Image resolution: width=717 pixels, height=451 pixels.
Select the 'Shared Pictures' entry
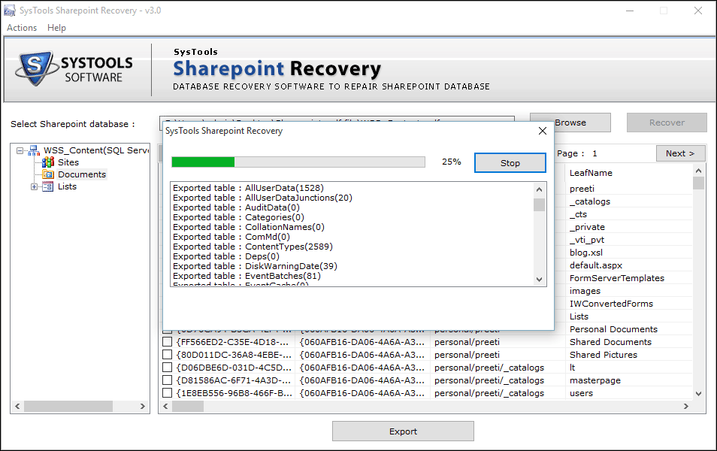pos(604,355)
